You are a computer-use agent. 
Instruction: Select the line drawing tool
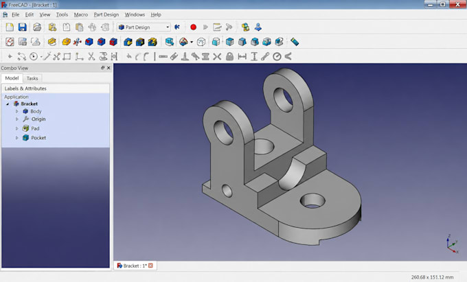47,56
